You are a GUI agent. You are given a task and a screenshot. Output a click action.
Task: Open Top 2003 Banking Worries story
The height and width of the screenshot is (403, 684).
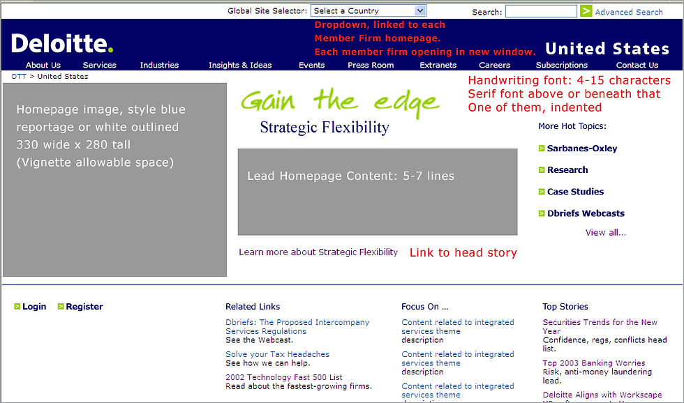(x=594, y=363)
